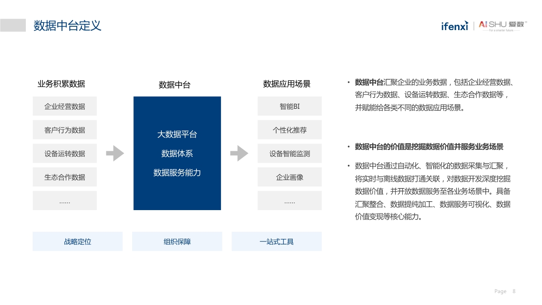Open the 设备智能监测 item
This screenshot has width=542, height=305.
[290, 153]
